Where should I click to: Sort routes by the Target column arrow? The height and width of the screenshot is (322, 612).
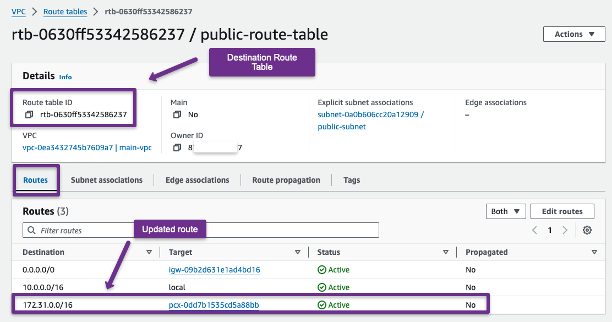[x=298, y=252]
